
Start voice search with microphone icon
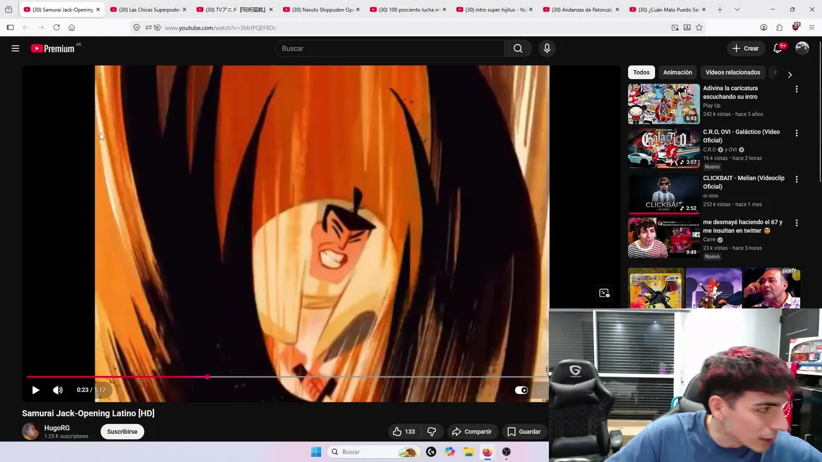(x=547, y=48)
